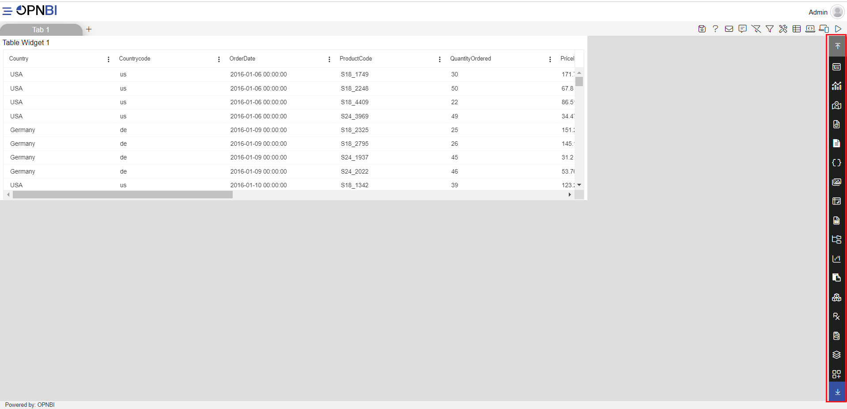
Task: Click the table scroll left arrow
Action: pos(8,195)
